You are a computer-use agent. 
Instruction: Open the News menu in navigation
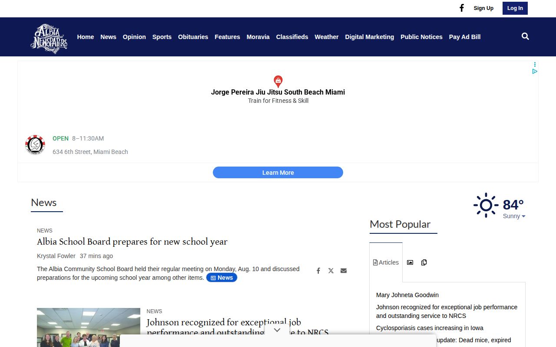(x=108, y=37)
